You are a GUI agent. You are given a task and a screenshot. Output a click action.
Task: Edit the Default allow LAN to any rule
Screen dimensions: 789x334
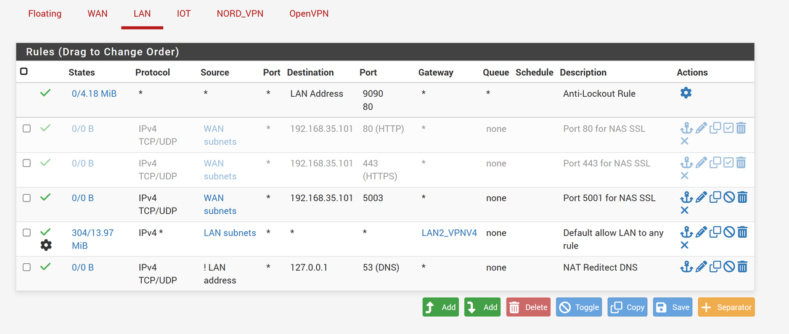[x=701, y=232]
